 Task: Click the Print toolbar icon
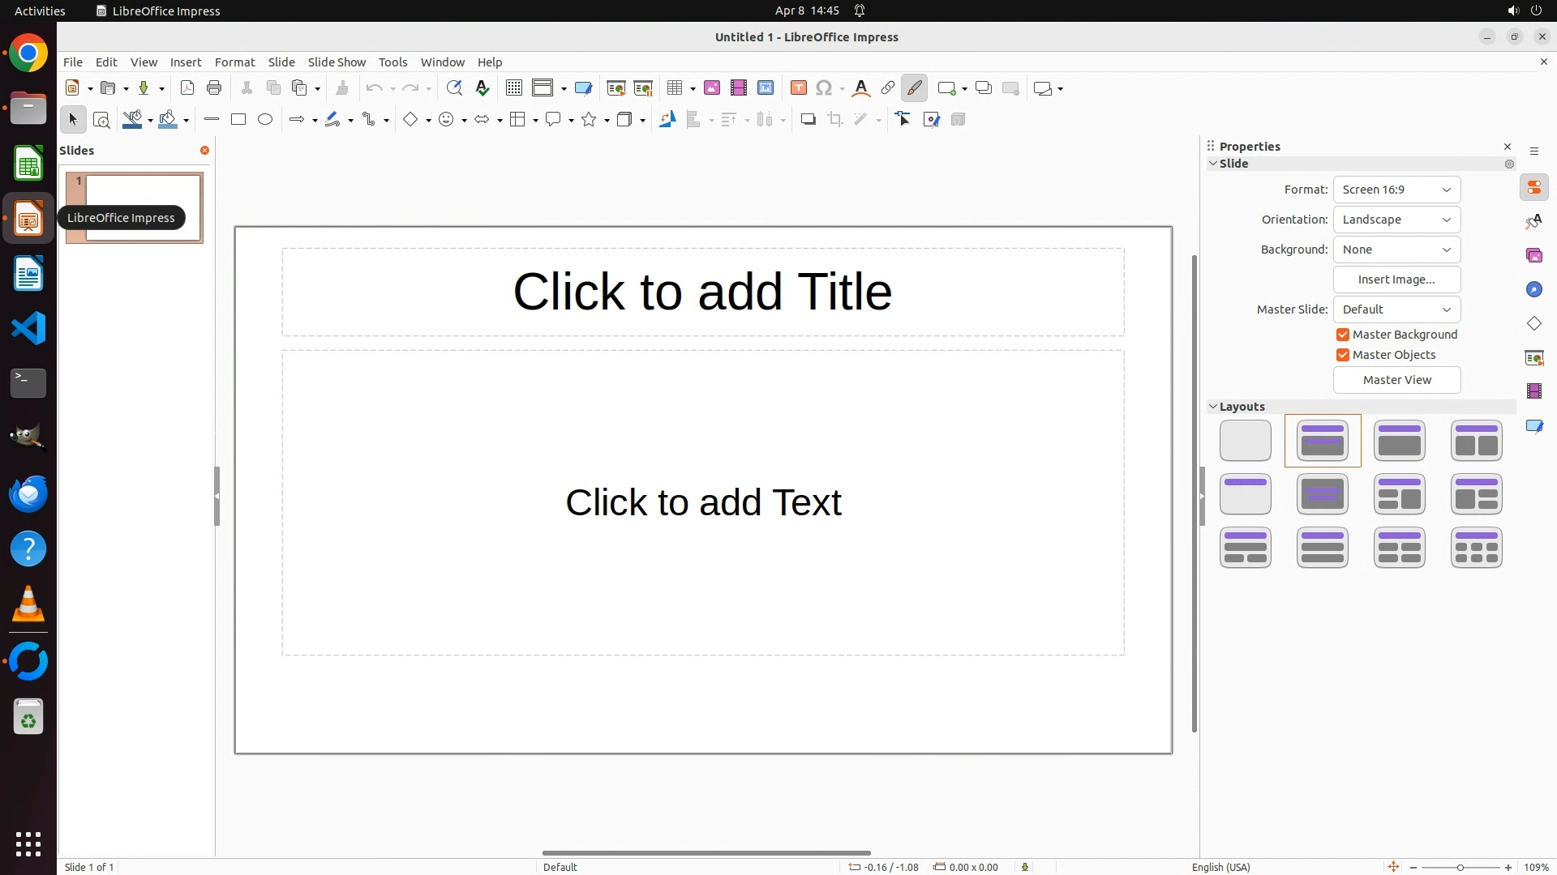coord(214,88)
